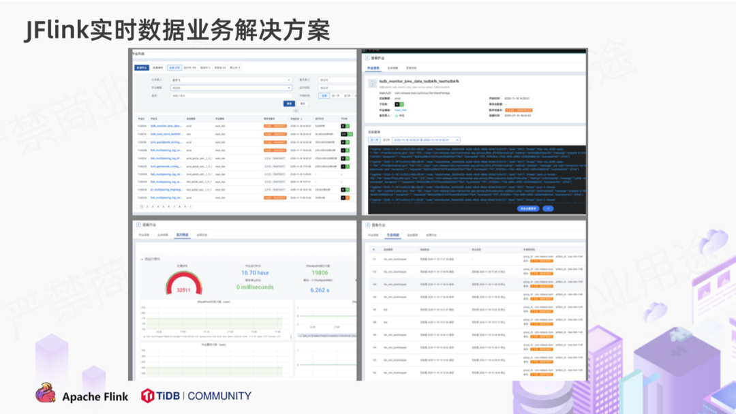The width and height of the screenshot is (736, 414).
Task: Open 作业信息 tab in top-right panel
Action: point(373,69)
